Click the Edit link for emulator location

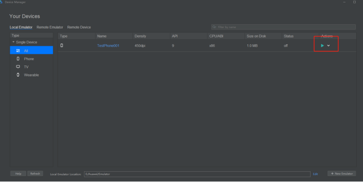[x=315, y=174]
